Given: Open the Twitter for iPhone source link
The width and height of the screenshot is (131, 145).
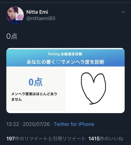Looking at the screenshot, I should point(74,124).
